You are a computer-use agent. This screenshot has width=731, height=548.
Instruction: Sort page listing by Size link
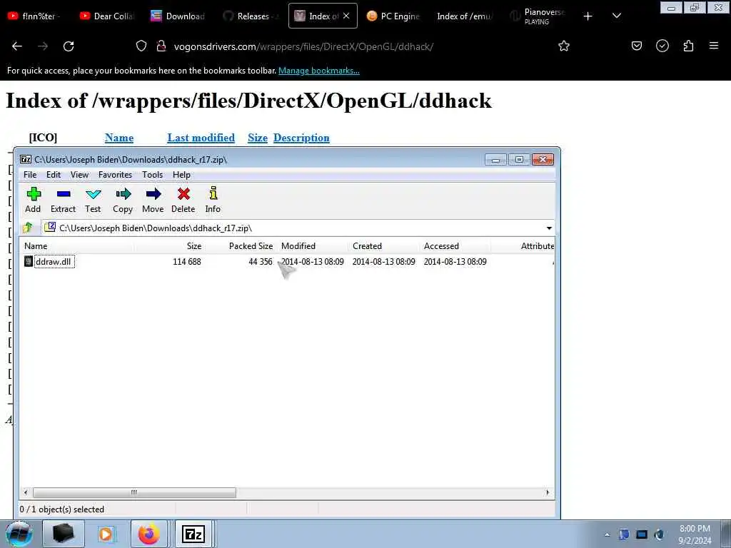(257, 138)
